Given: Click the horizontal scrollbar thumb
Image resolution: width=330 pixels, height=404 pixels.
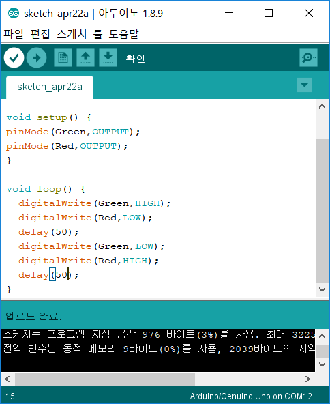Looking at the screenshot, I should pos(105,379).
